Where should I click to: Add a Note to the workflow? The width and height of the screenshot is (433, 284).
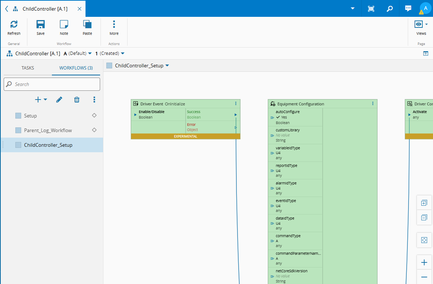pyautogui.click(x=64, y=25)
